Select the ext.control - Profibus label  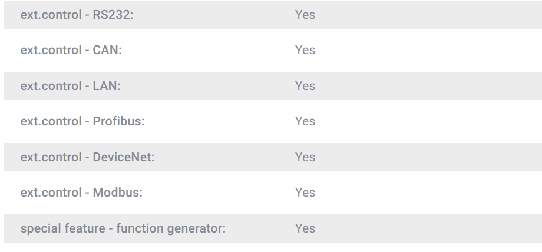(82, 121)
